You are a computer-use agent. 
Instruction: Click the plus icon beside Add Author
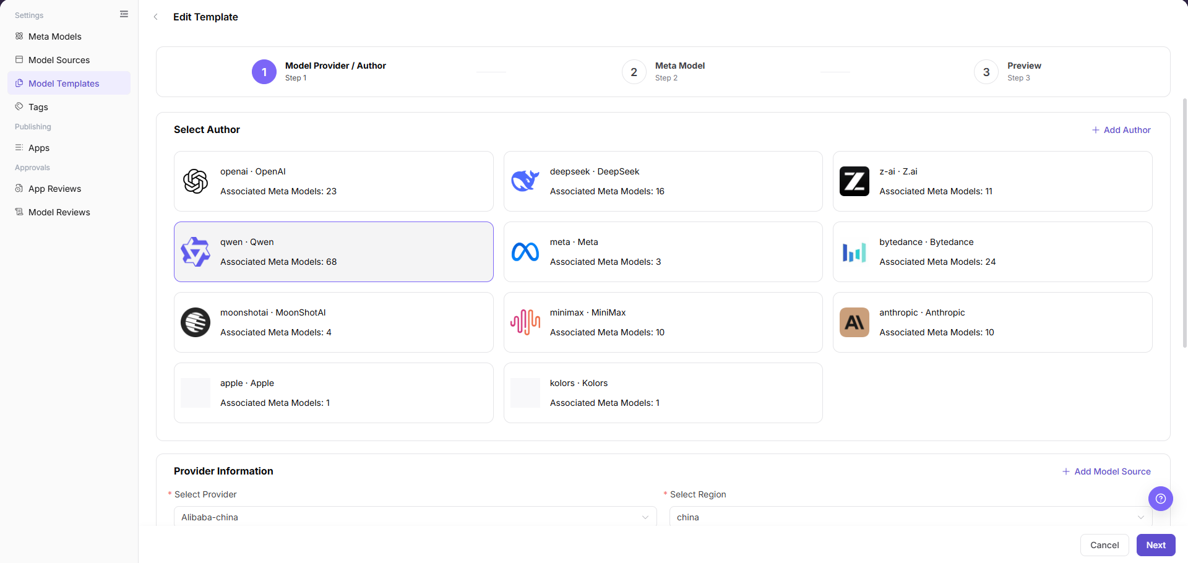click(x=1096, y=130)
